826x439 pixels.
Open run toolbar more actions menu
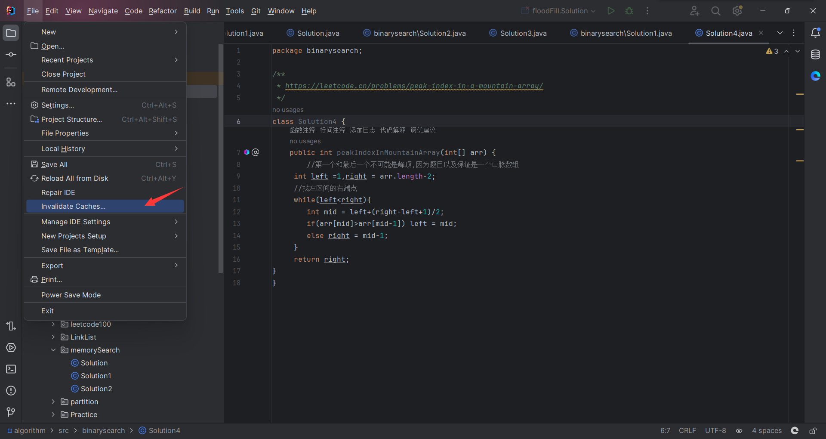tap(647, 11)
